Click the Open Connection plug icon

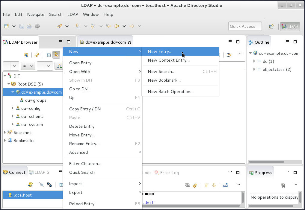(x=42, y=185)
